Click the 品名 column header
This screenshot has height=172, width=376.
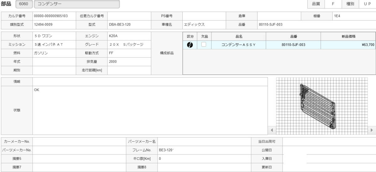point(239,37)
